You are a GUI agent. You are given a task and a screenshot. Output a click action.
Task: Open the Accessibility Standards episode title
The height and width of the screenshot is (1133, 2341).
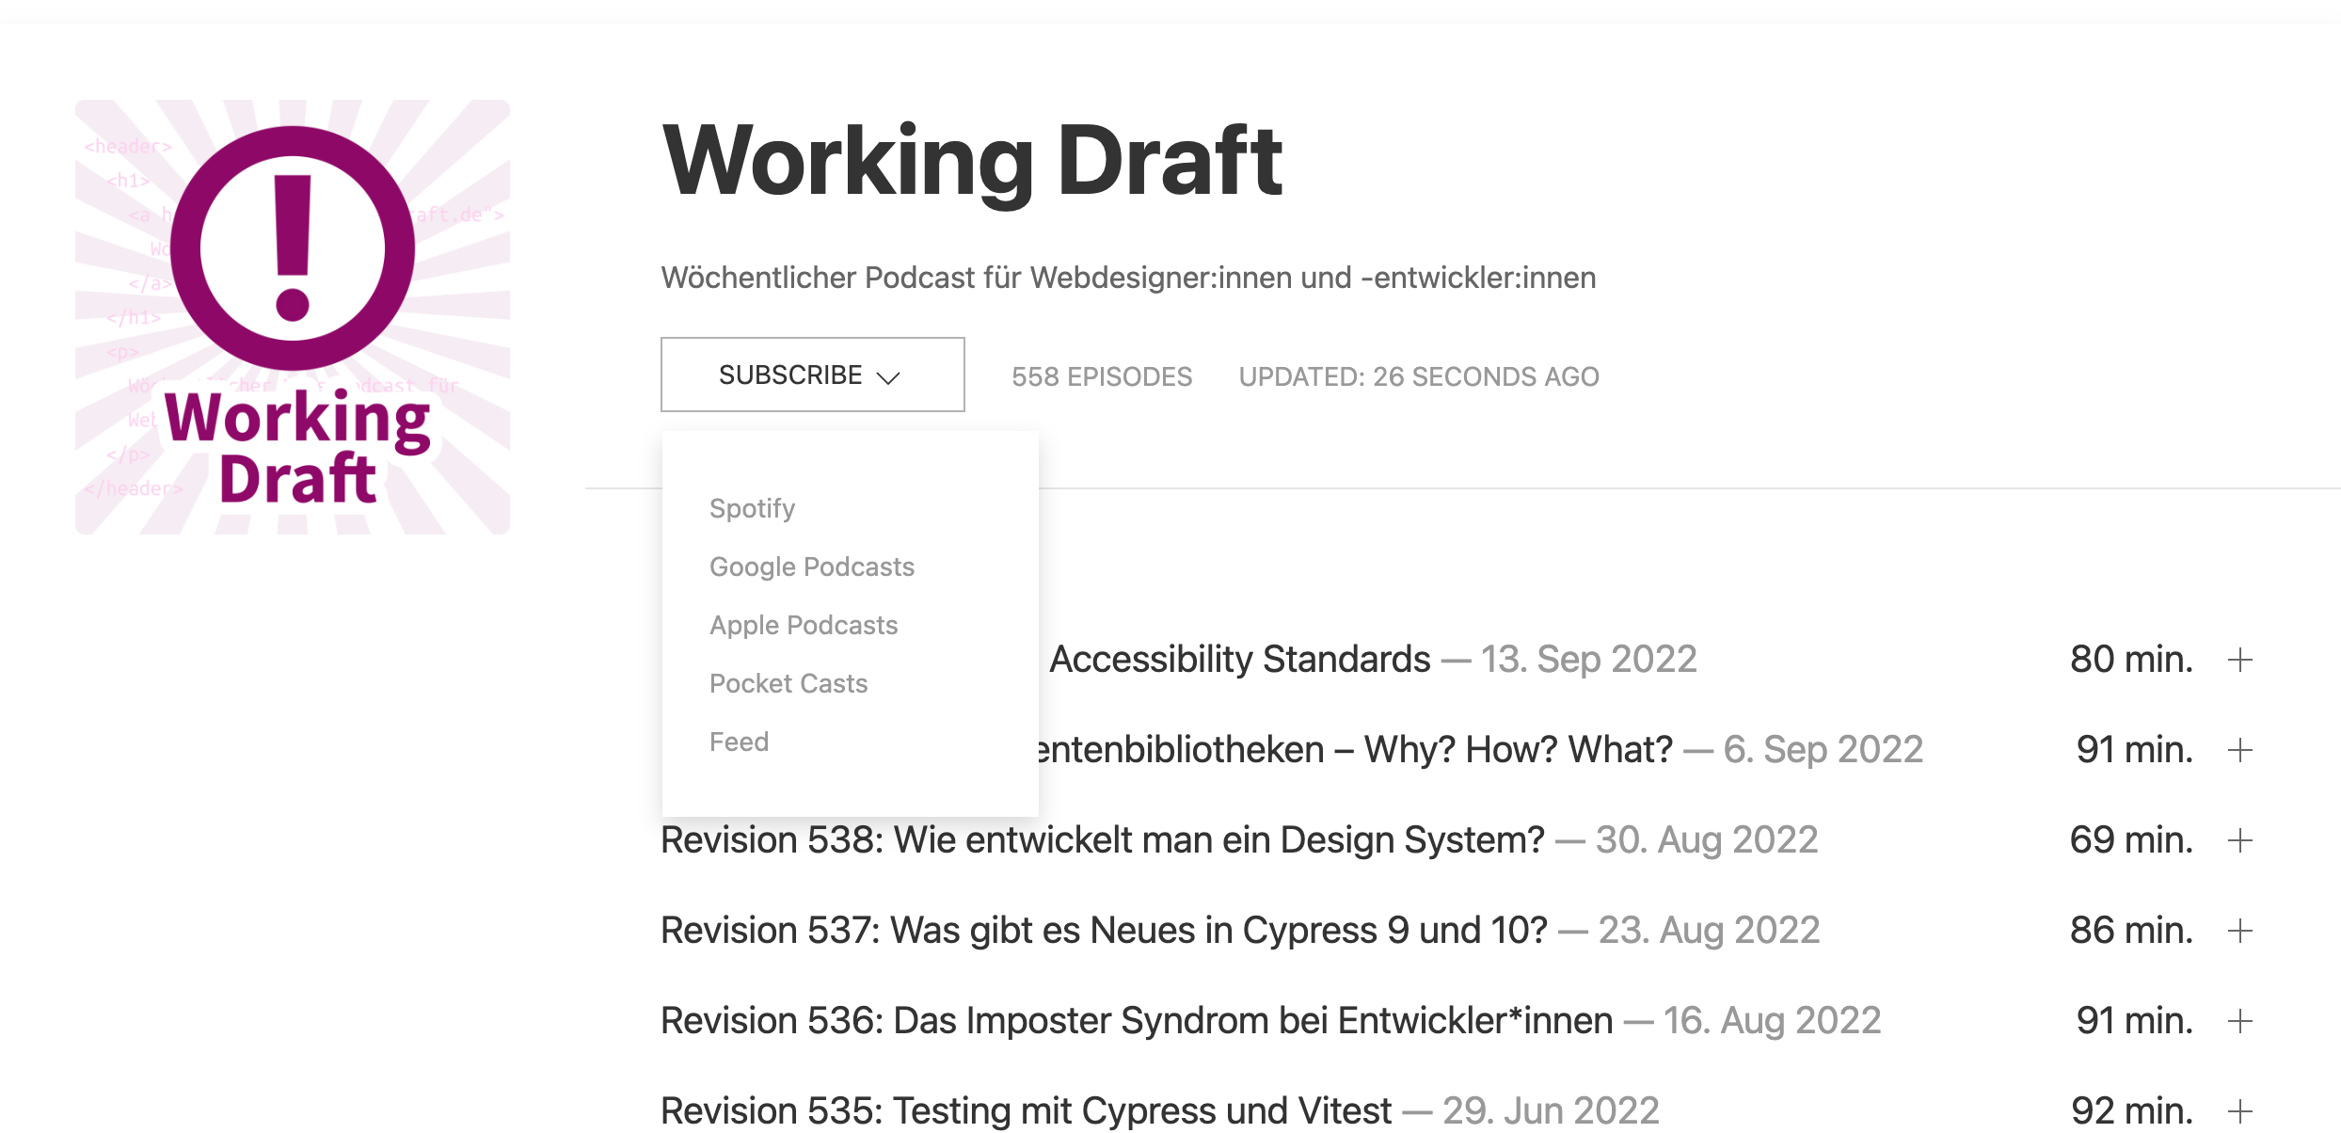coord(1240,659)
